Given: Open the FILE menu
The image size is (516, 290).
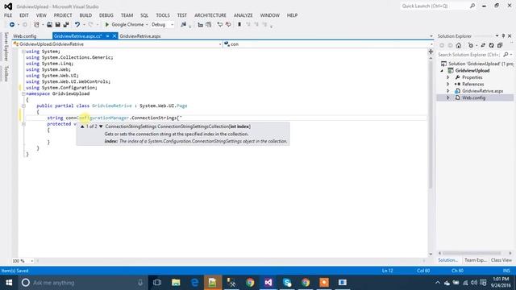Looking at the screenshot, I should point(8,15).
